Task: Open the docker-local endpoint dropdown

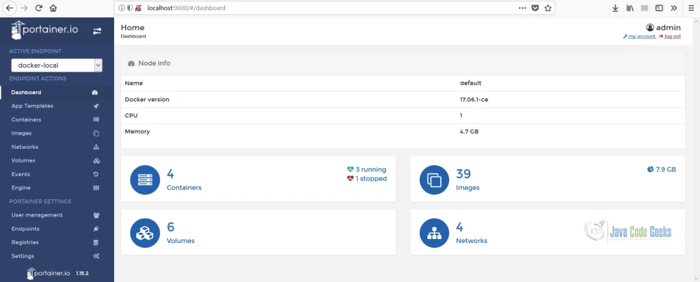Action: (57, 65)
